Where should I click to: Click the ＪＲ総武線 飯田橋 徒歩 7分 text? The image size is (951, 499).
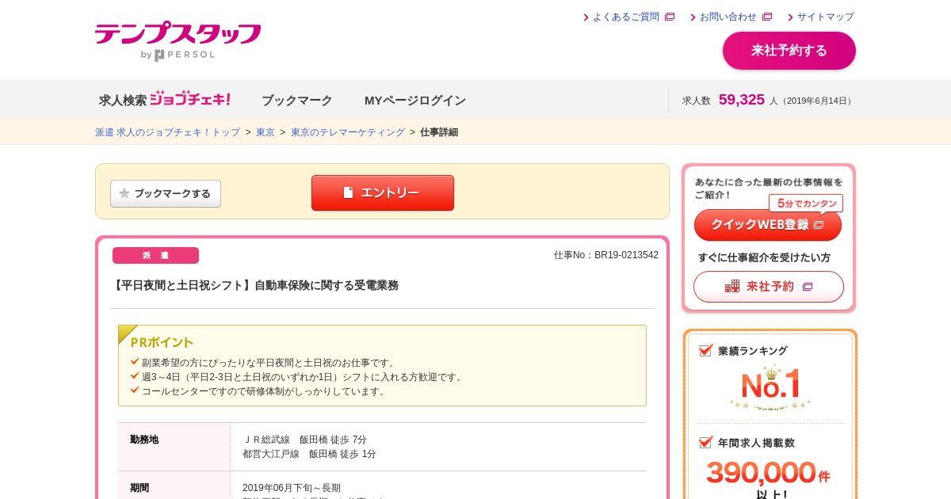point(304,440)
